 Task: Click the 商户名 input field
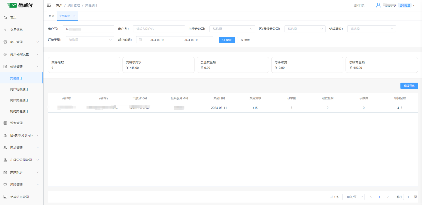[x=159, y=29]
